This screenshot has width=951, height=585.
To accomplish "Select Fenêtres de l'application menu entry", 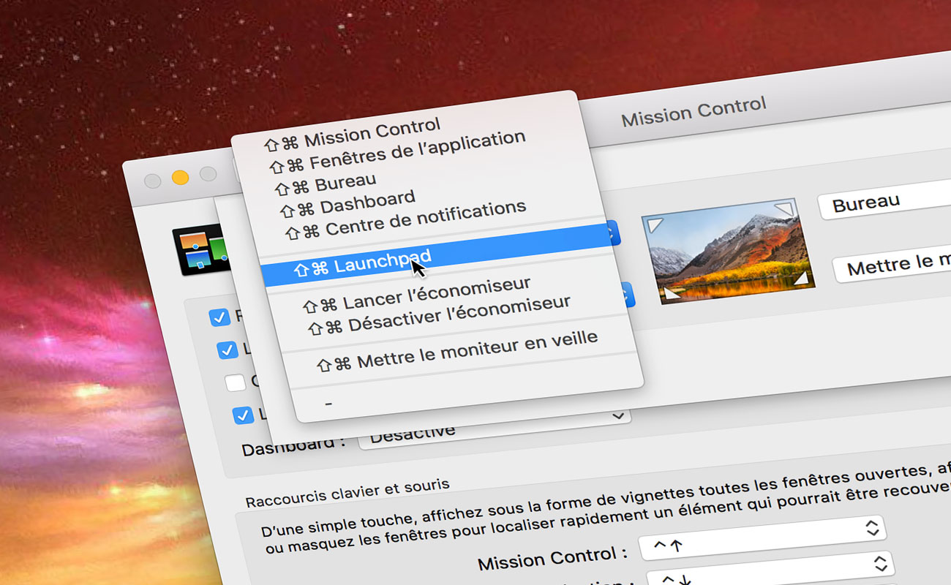I will [397, 153].
